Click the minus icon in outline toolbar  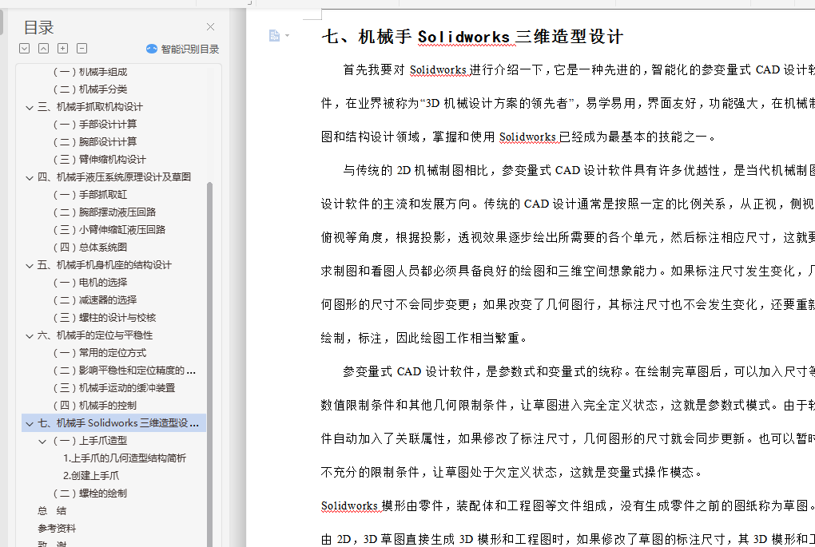[x=81, y=48]
